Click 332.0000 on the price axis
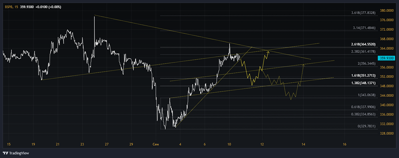The image size is (399, 158). (x=386, y=124)
